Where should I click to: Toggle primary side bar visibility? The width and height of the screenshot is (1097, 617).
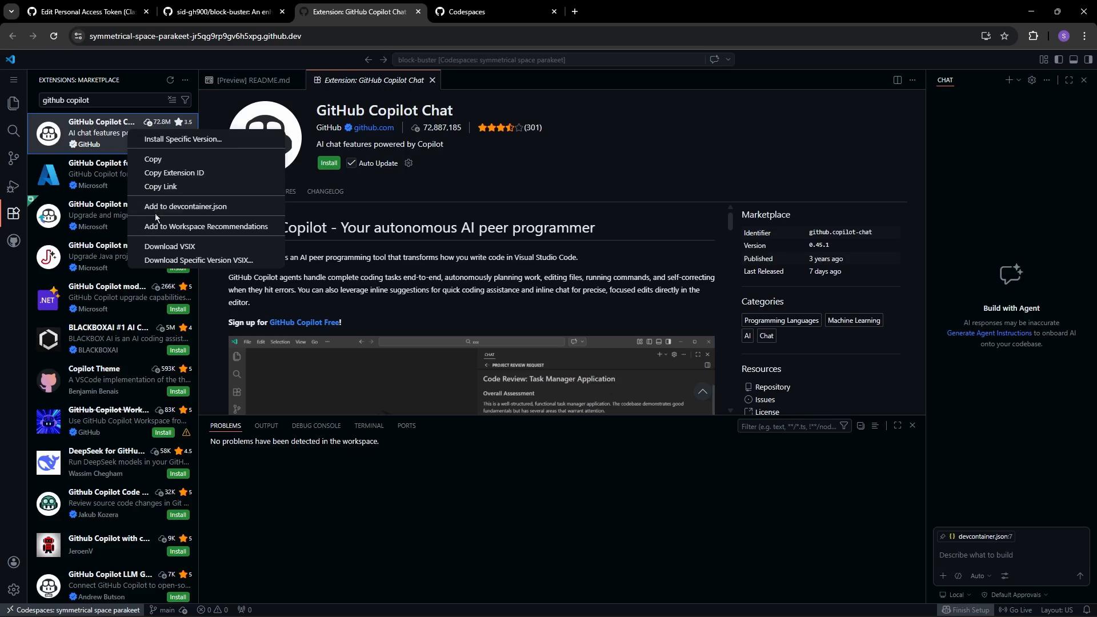click(x=1058, y=59)
